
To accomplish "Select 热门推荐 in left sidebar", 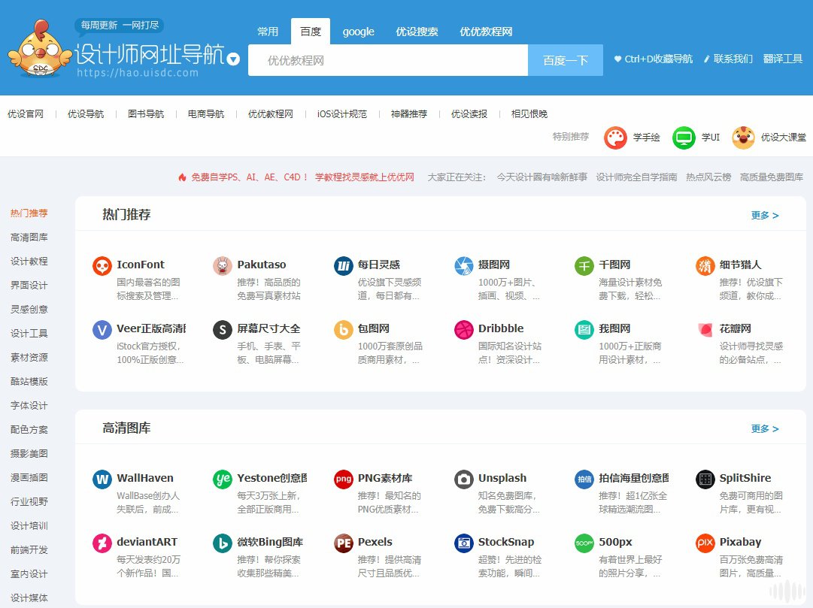I will click(x=29, y=213).
